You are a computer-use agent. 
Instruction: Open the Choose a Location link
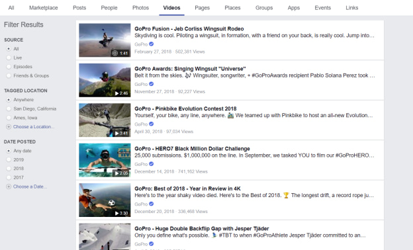34,126
